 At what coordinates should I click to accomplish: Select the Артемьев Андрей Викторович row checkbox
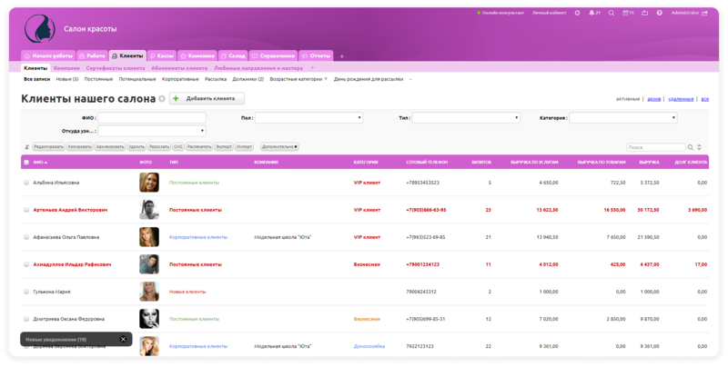click(26, 210)
